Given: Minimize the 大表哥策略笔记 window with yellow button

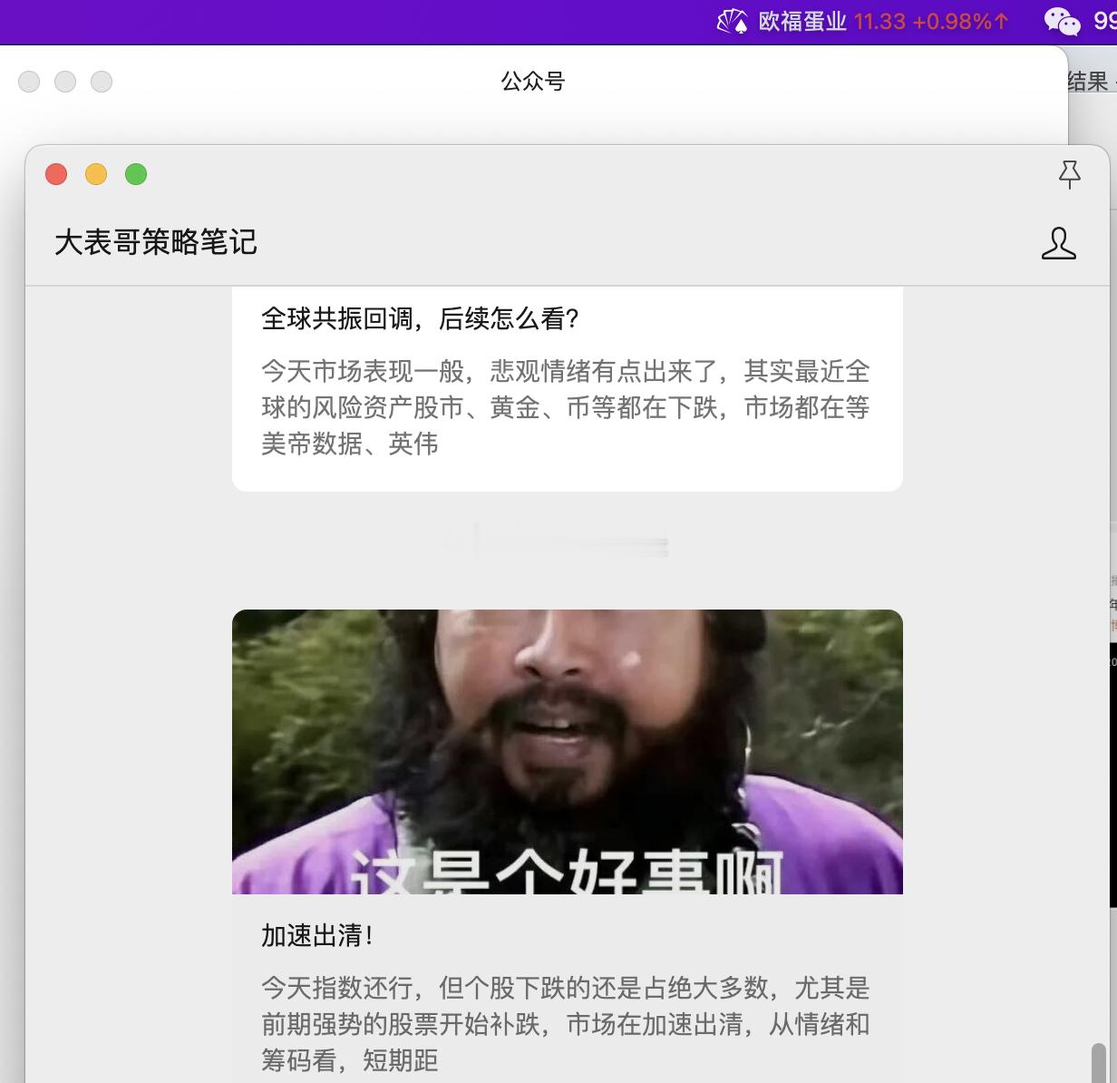Looking at the screenshot, I should click(x=96, y=174).
